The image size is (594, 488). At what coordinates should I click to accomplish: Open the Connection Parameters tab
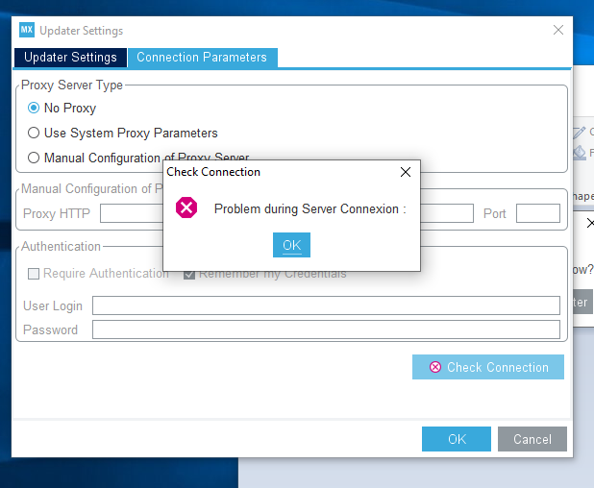[202, 58]
